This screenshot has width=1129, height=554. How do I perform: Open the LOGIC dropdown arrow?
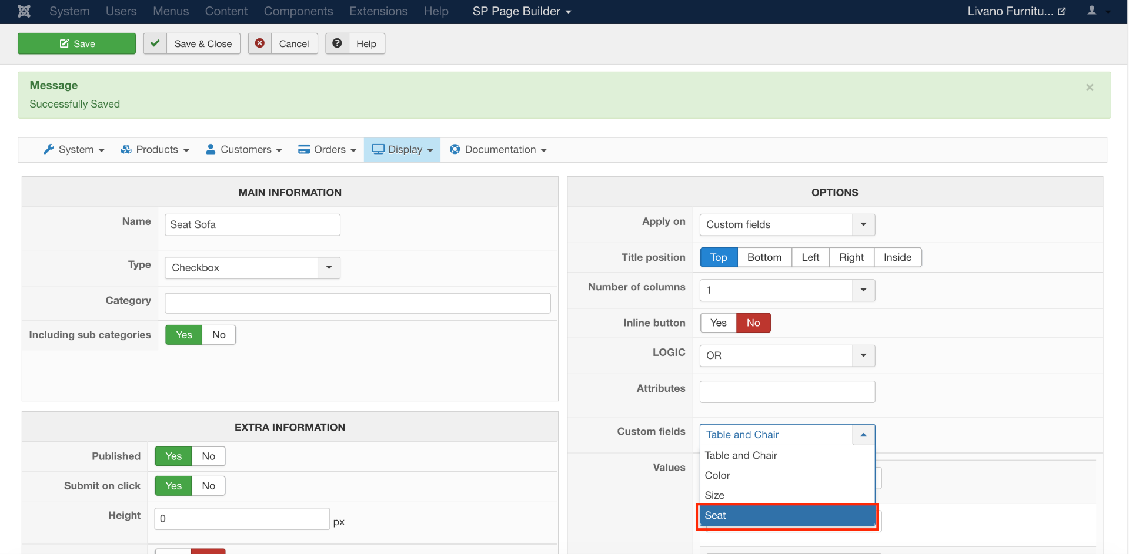point(863,355)
